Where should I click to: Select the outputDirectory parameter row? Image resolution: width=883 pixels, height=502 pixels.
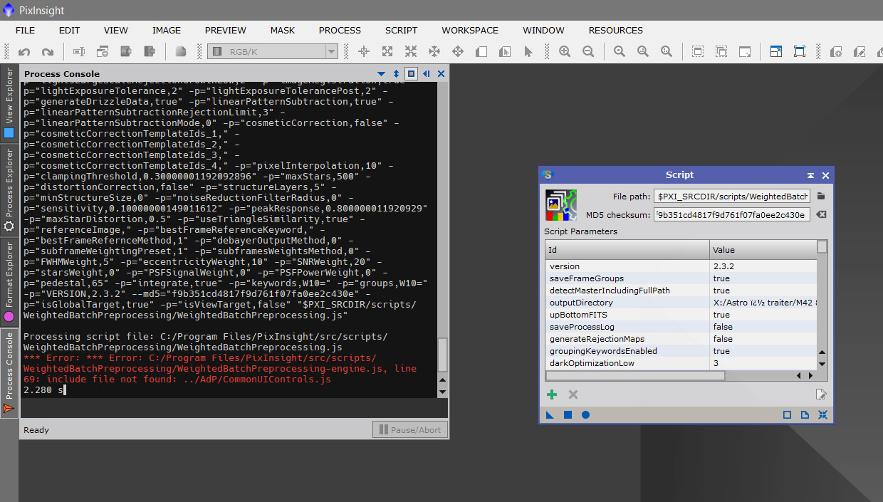[681, 303]
